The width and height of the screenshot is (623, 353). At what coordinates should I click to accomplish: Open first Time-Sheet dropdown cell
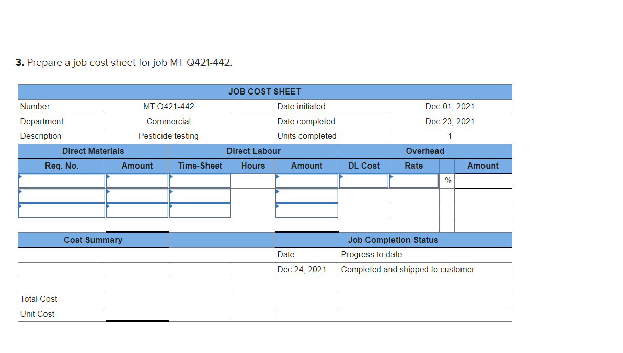click(x=200, y=181)
